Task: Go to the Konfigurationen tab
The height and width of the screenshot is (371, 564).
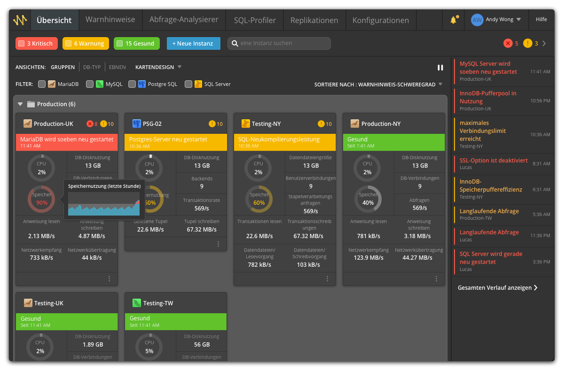Action: 381,20
